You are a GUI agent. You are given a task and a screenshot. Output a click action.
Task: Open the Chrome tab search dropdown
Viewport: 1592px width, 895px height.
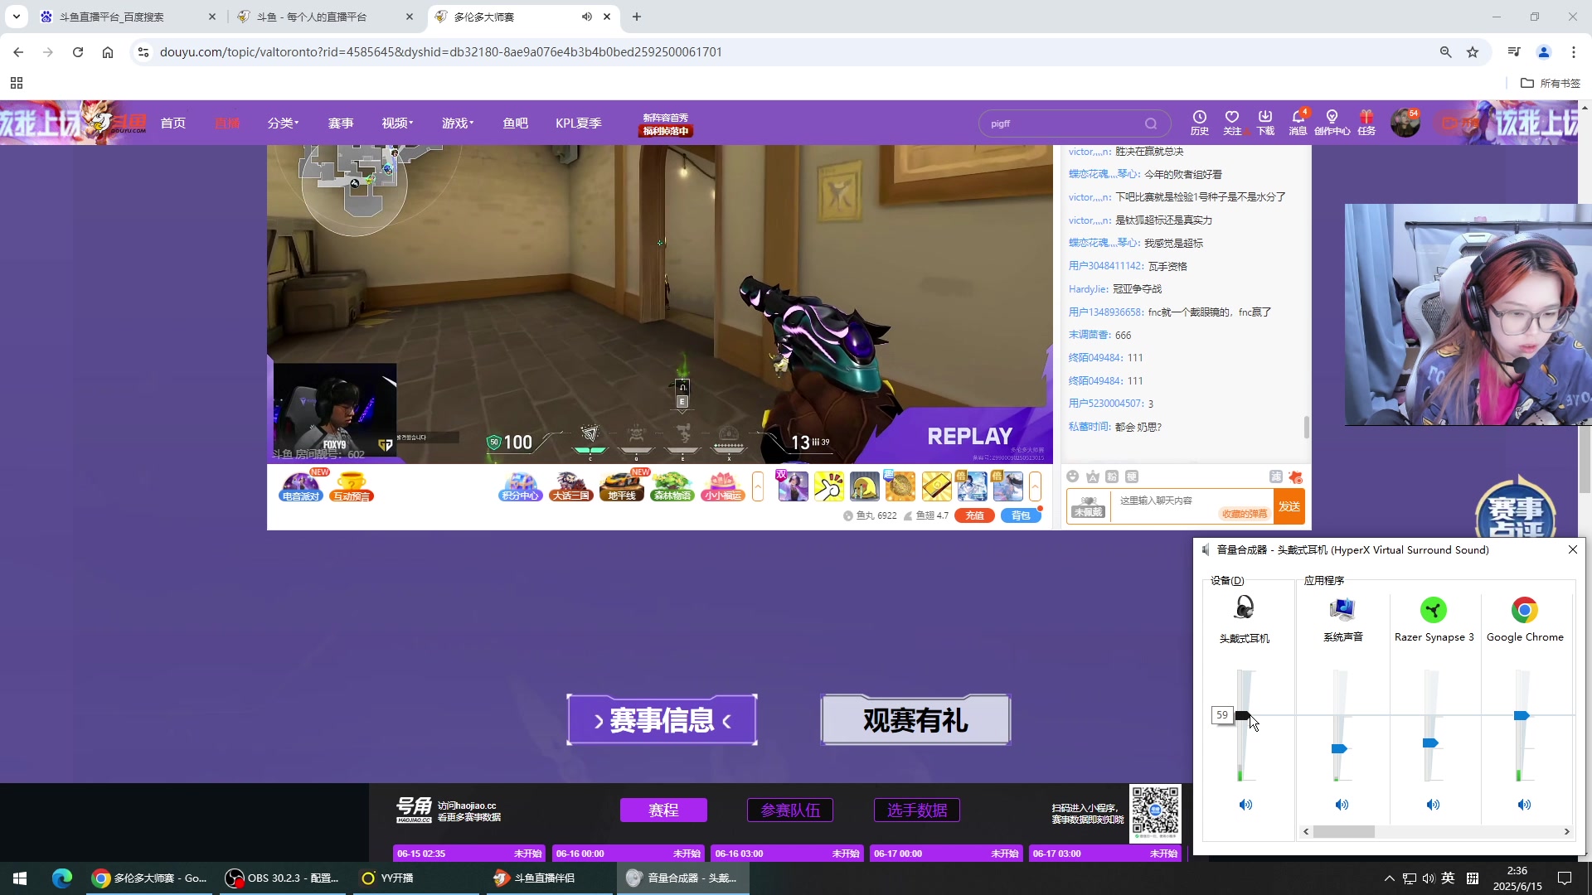[x=17, y=17]
